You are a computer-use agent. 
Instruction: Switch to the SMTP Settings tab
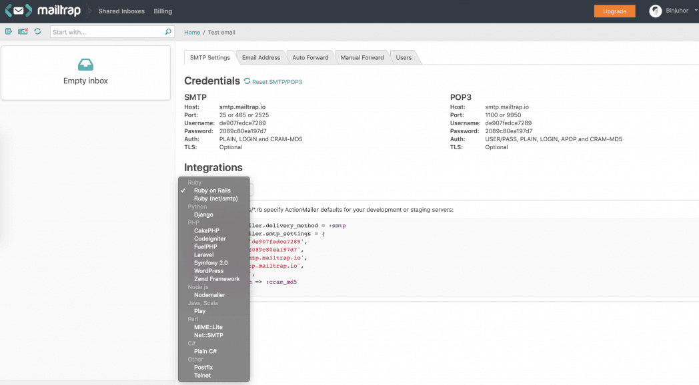pos(210,57)
